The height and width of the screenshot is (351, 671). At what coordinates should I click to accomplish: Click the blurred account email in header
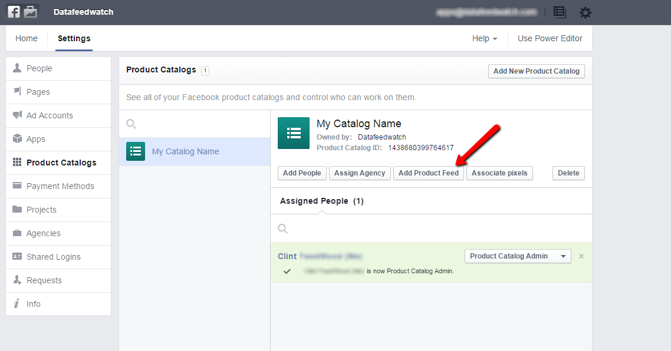pos(486,12)
